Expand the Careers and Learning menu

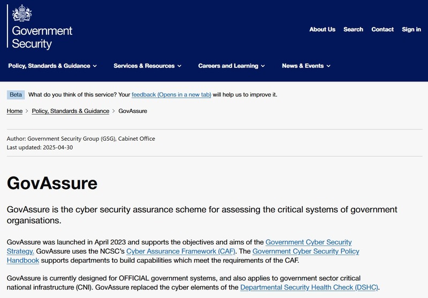(x=232, y=66)
